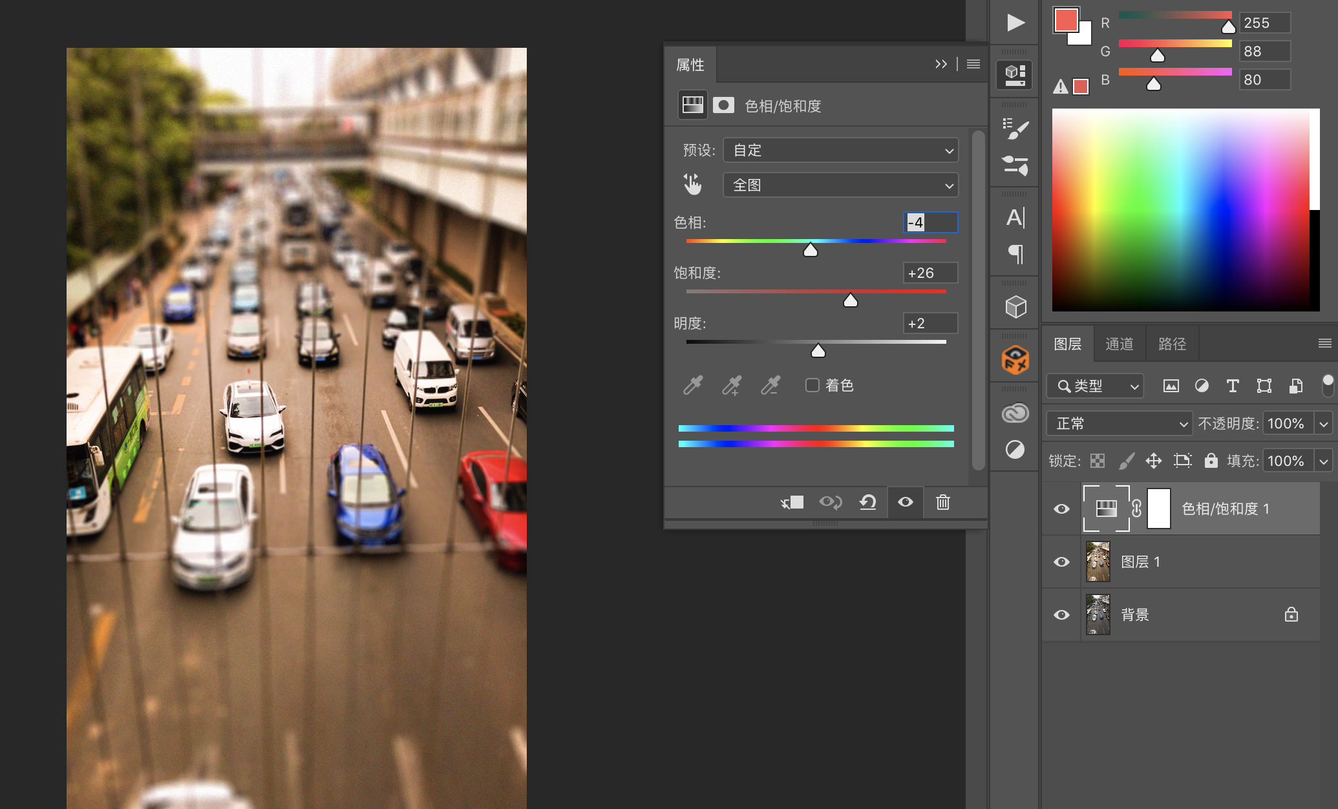Click the 饱和度 slider handle
This screenshot has width=1338, height=809.
point(850,300)
